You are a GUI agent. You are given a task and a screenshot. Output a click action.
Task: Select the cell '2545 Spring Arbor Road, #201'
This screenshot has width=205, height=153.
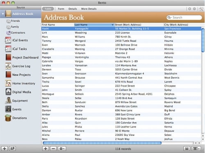(x=134, y=94)
